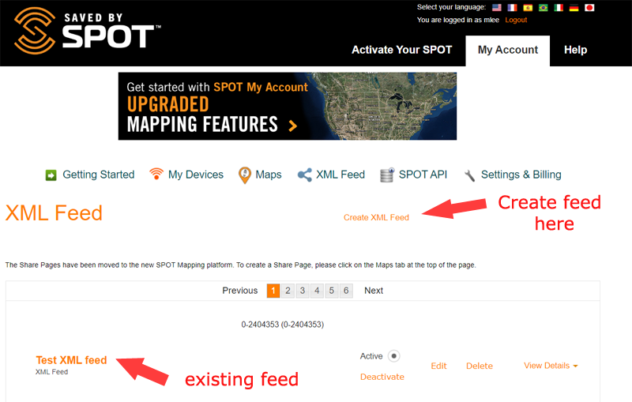The width and height of the screenshot is (632, 402).
Task: Choose the Spanish flag language option
Action: point(528,7)
